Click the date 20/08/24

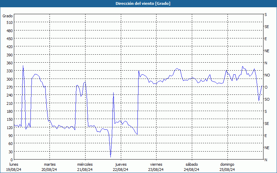click(49, 170)
